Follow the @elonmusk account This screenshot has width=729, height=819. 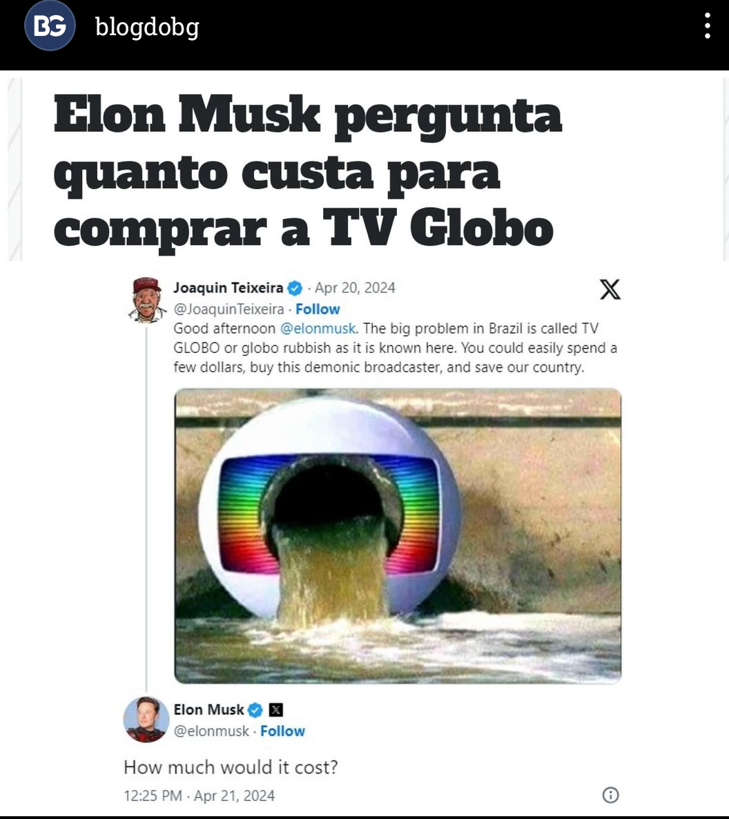point(282,731)
